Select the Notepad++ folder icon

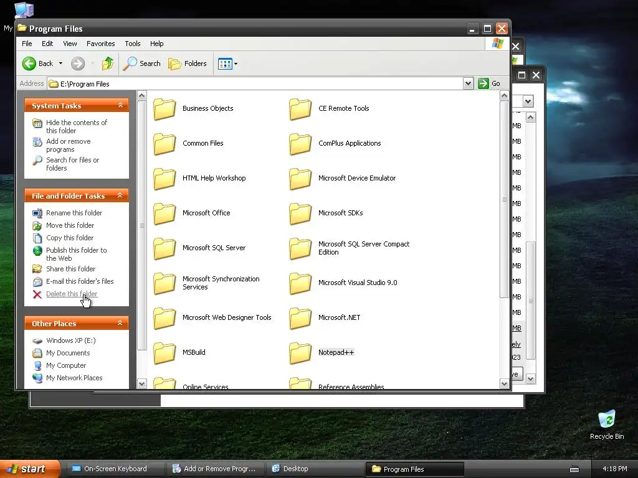[x=300, y=353]
